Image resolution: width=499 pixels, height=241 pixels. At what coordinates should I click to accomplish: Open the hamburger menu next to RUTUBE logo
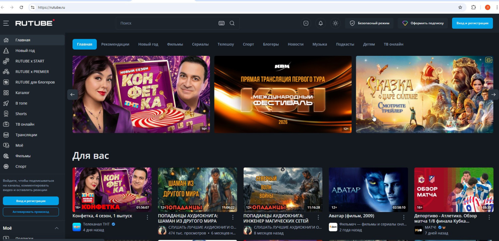[x=6, y=23]
